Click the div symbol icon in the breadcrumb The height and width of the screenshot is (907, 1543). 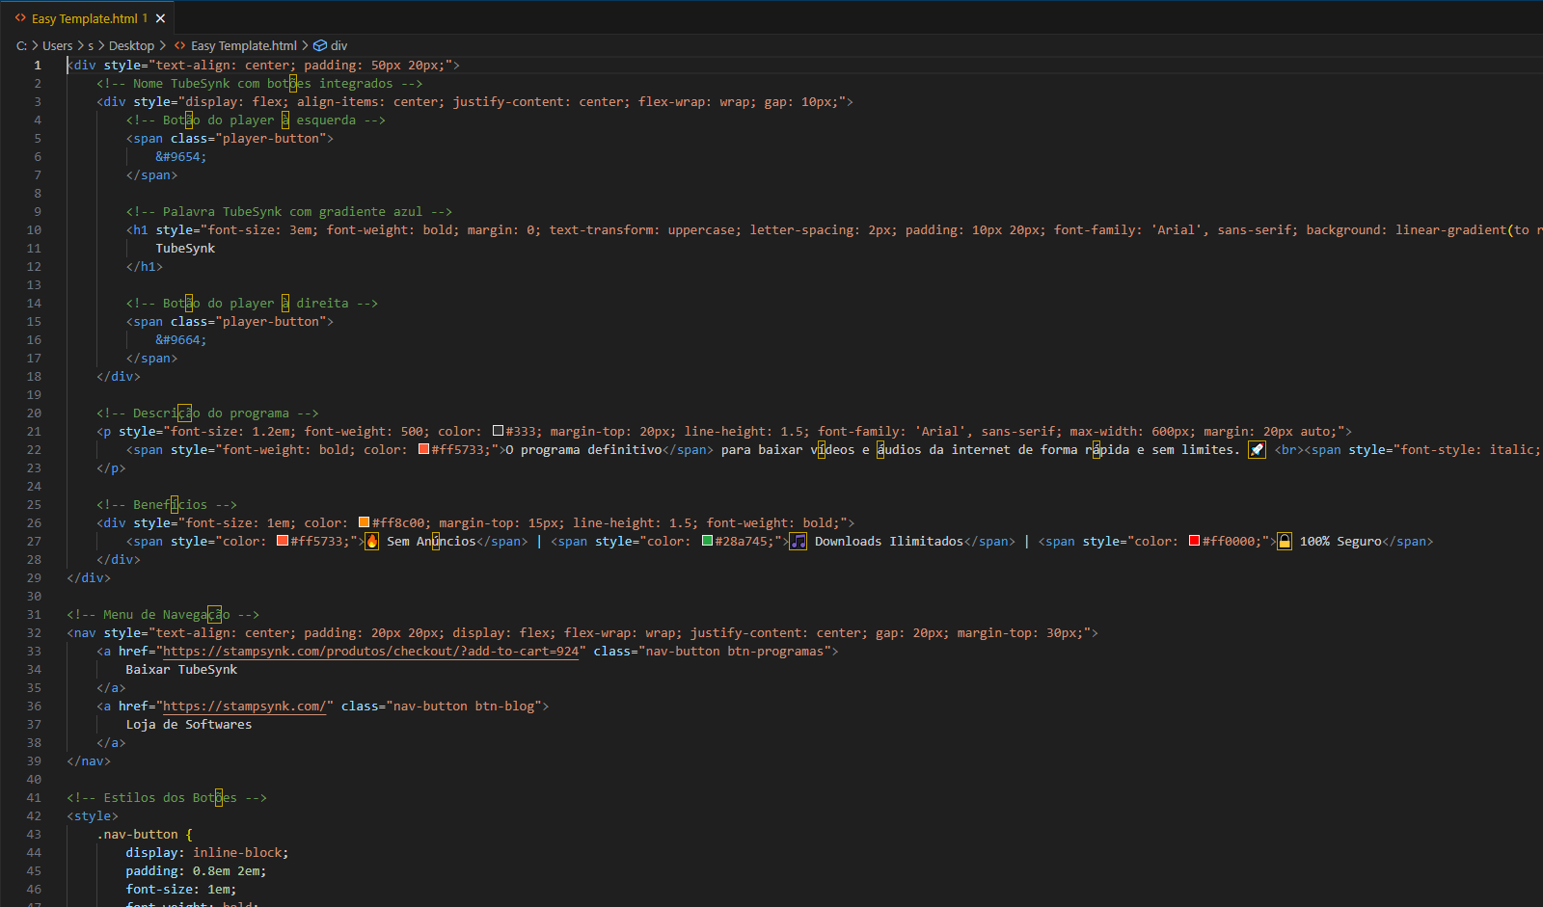pyautogui.click(x=320, y=45)
